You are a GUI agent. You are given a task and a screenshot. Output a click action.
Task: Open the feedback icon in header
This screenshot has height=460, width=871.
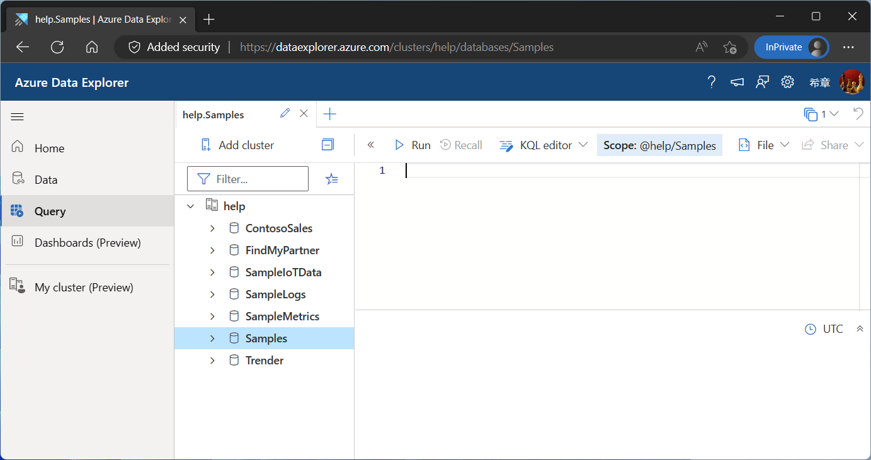tap(762, 82)
